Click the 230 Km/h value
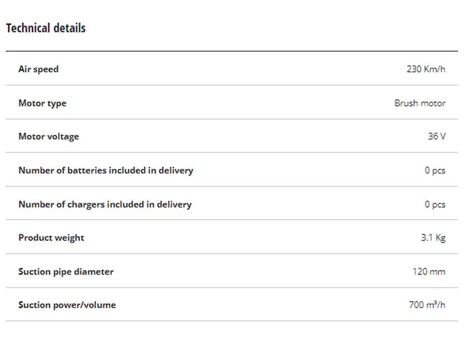This screenshot has height=362, width=466. pos(426,69)
